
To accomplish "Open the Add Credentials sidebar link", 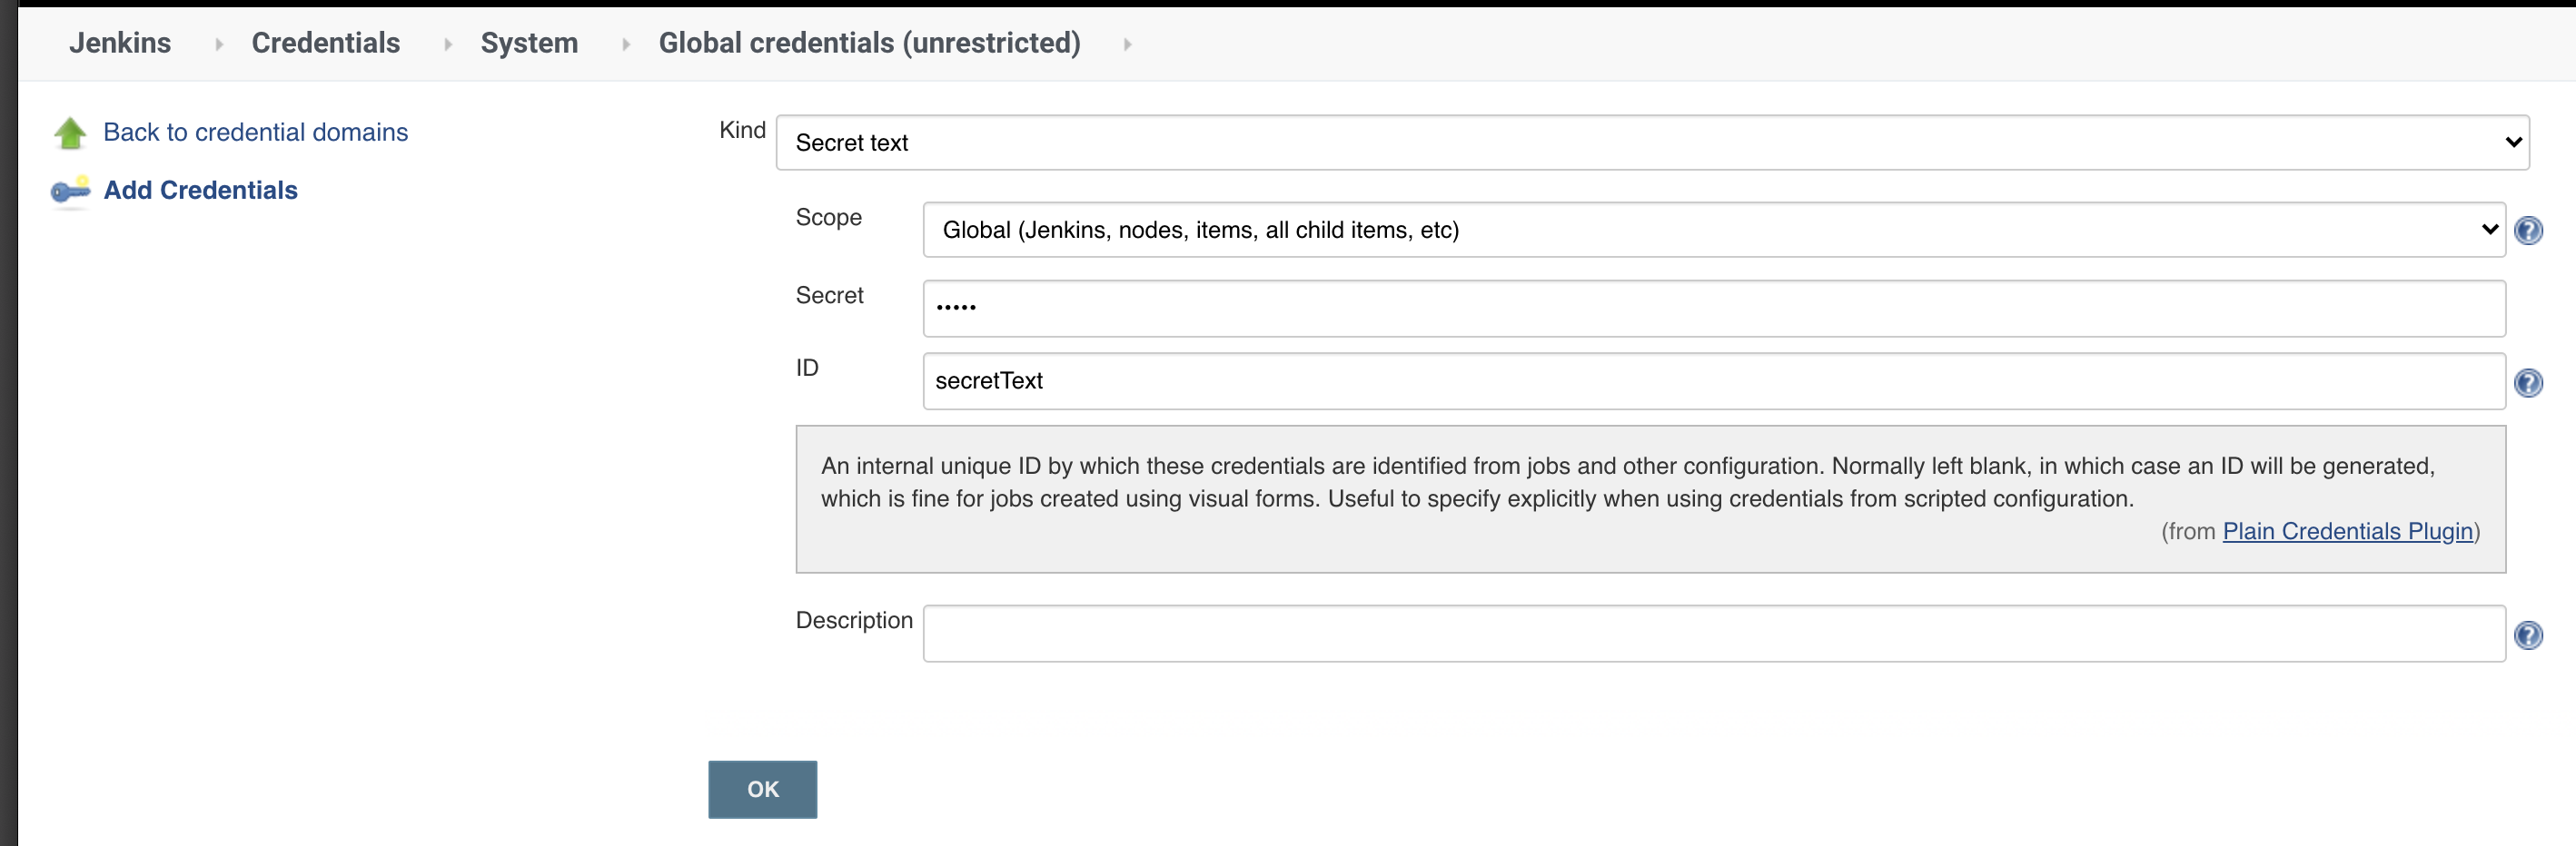I will [200, 190].
